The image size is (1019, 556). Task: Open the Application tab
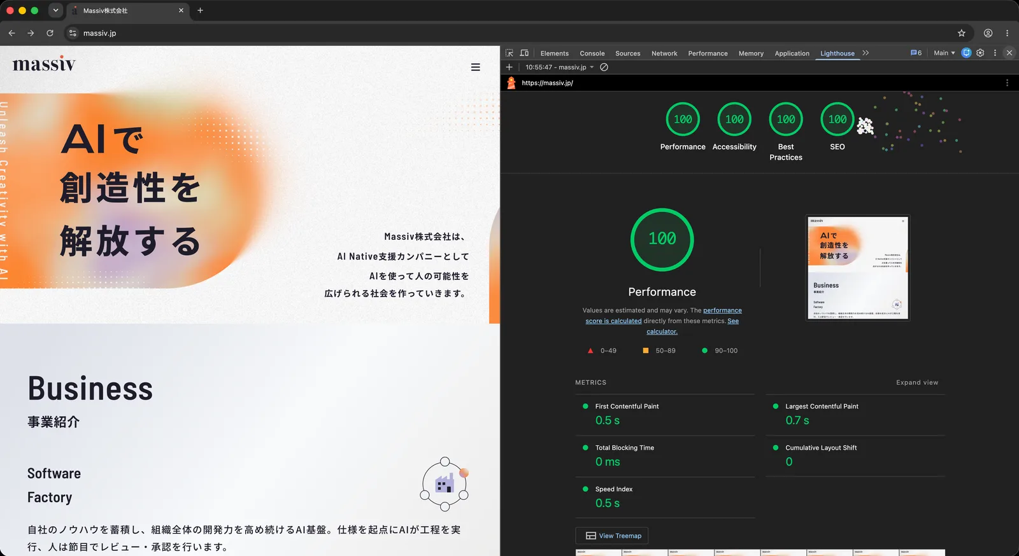(x=792, y=53)
